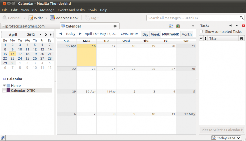Click the search magnifier icon
The width and height of the screenshot is (246, 141).
coord(241,18)
